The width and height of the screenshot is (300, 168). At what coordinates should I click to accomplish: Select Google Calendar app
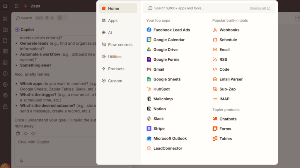pyautogui.click(x=166, y=40)
